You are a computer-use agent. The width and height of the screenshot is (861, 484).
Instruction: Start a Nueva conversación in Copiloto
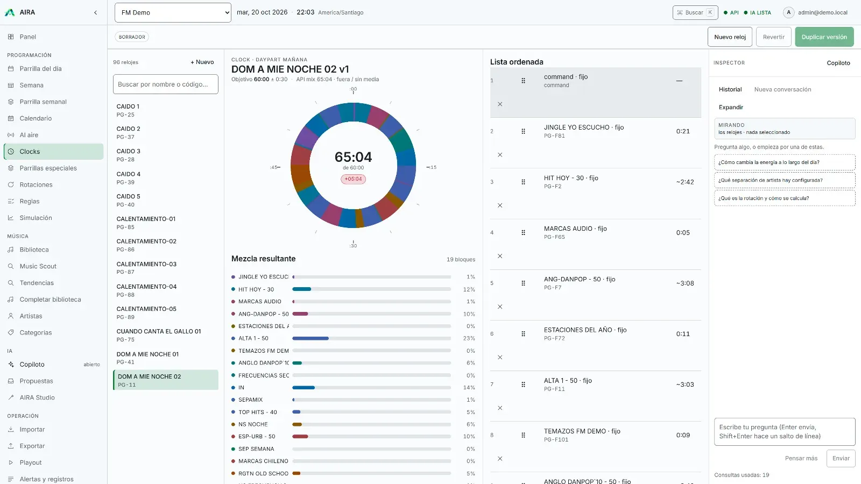(x=782, y=89)
